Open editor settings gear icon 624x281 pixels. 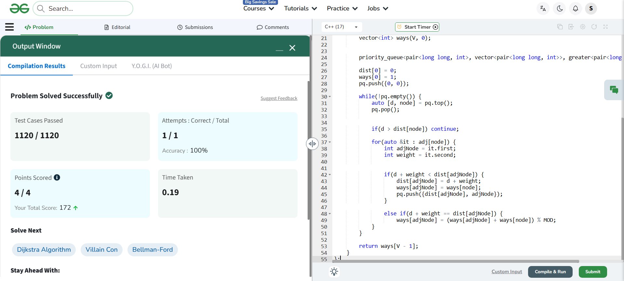pos(582,27)
